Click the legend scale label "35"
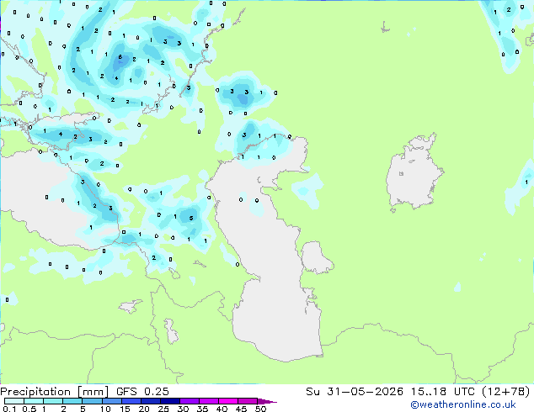Image resolution: width=534 pixels, height=412 pixels. point(202,409)
